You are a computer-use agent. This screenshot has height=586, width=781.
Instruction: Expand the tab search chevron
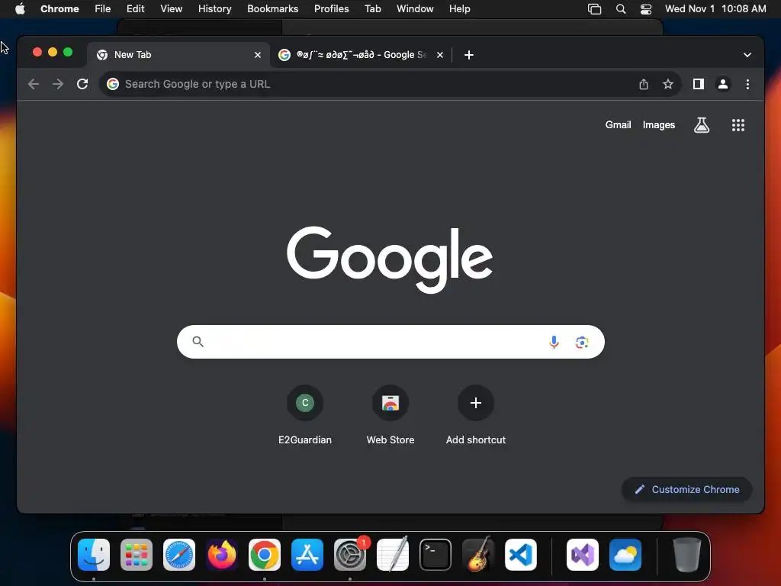(747, 55)
